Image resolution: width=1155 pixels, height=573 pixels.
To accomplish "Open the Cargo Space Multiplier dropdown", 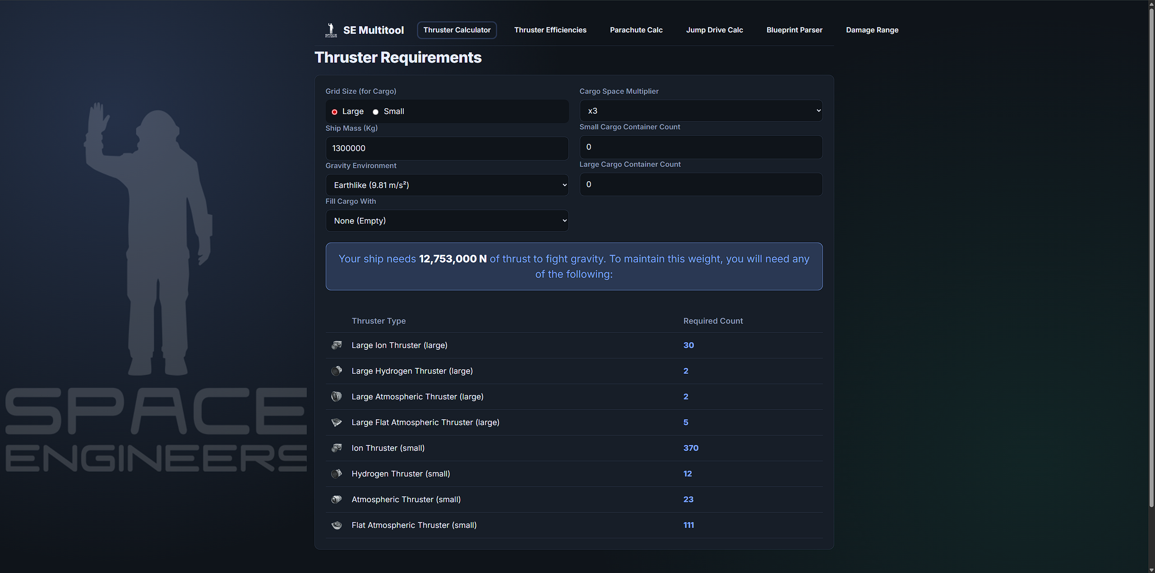I will coord(701,110).
